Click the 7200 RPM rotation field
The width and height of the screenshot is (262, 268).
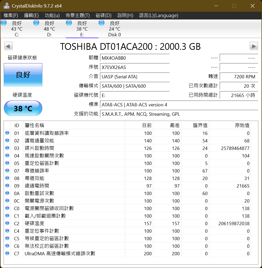pyautogui.click(x=239, y=77)
